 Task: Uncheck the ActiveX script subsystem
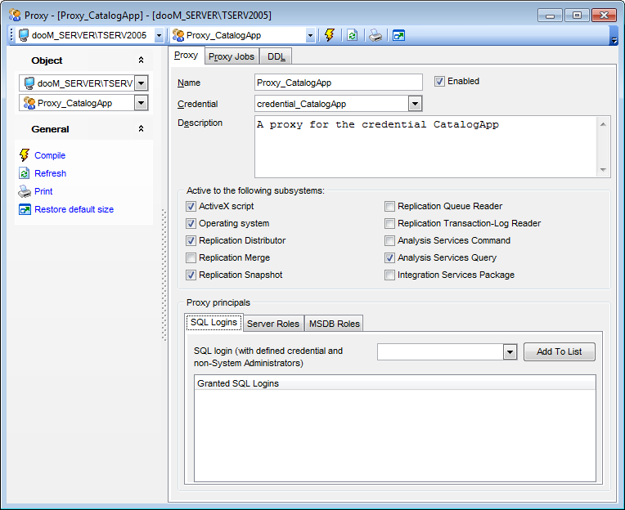[191, 206]
